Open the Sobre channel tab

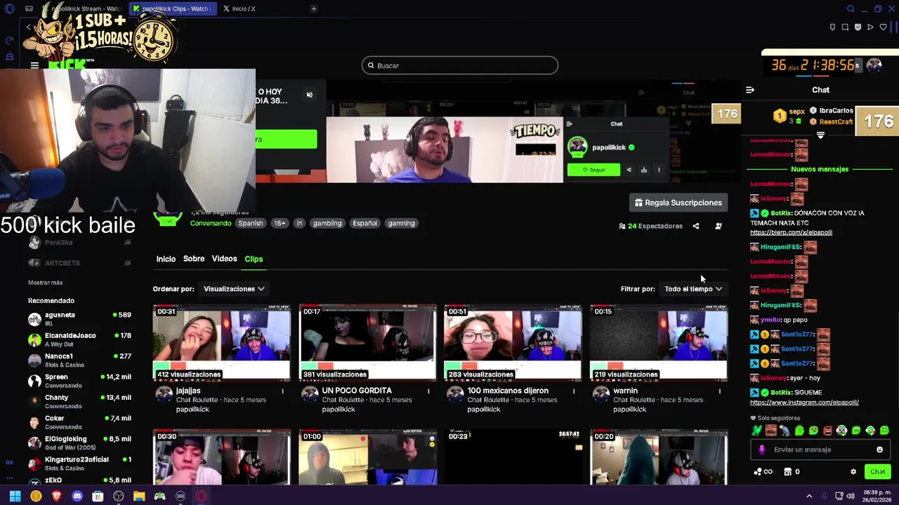click(194, 259)
